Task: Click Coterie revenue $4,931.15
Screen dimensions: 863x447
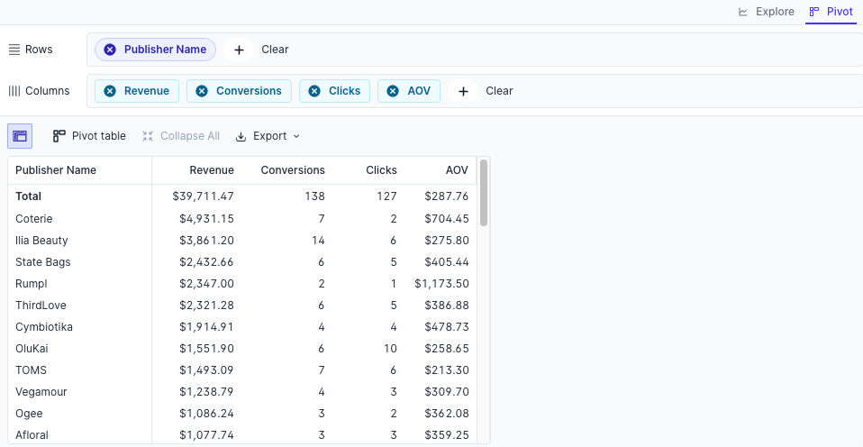Action: [206, 219]
